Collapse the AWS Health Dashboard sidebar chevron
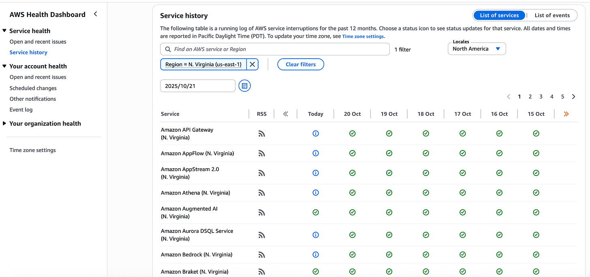 click(x=96, y=14)
